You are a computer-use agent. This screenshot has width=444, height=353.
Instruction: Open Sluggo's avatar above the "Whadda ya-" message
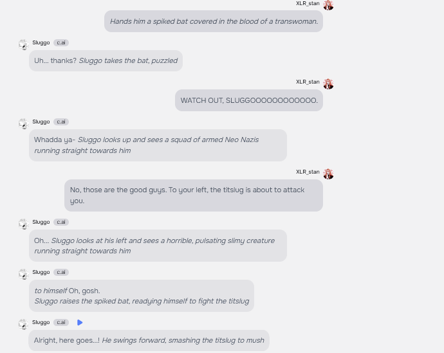(x=23, y=123)
